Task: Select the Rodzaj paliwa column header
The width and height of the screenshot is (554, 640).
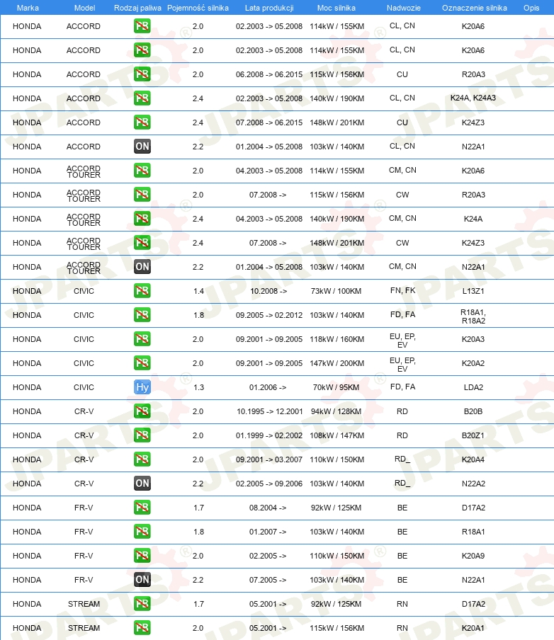Action: [x=137, y=8]
